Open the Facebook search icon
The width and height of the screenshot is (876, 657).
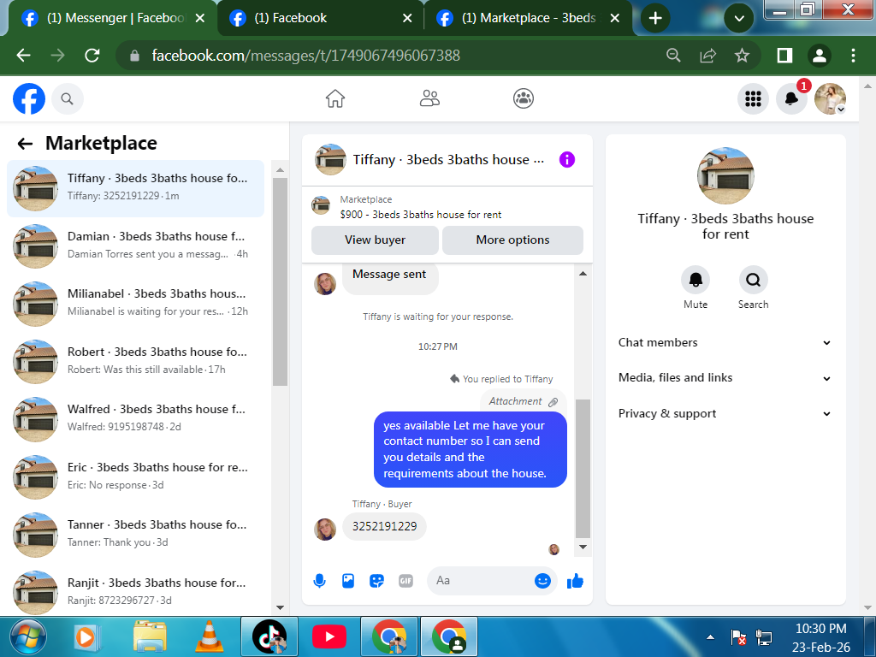pos(67,99)
